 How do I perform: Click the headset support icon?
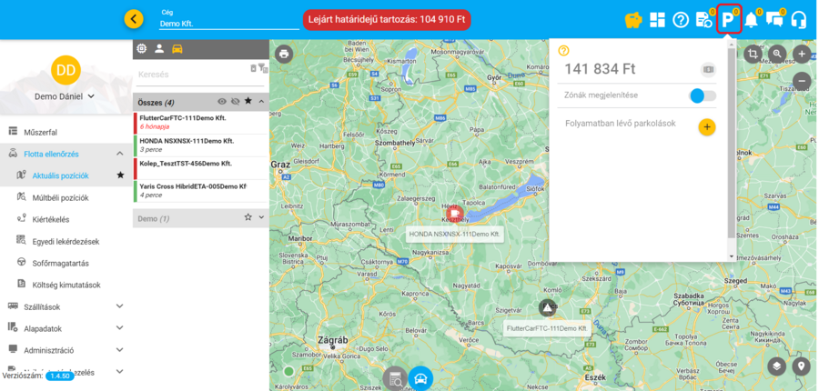coord(799,19)
